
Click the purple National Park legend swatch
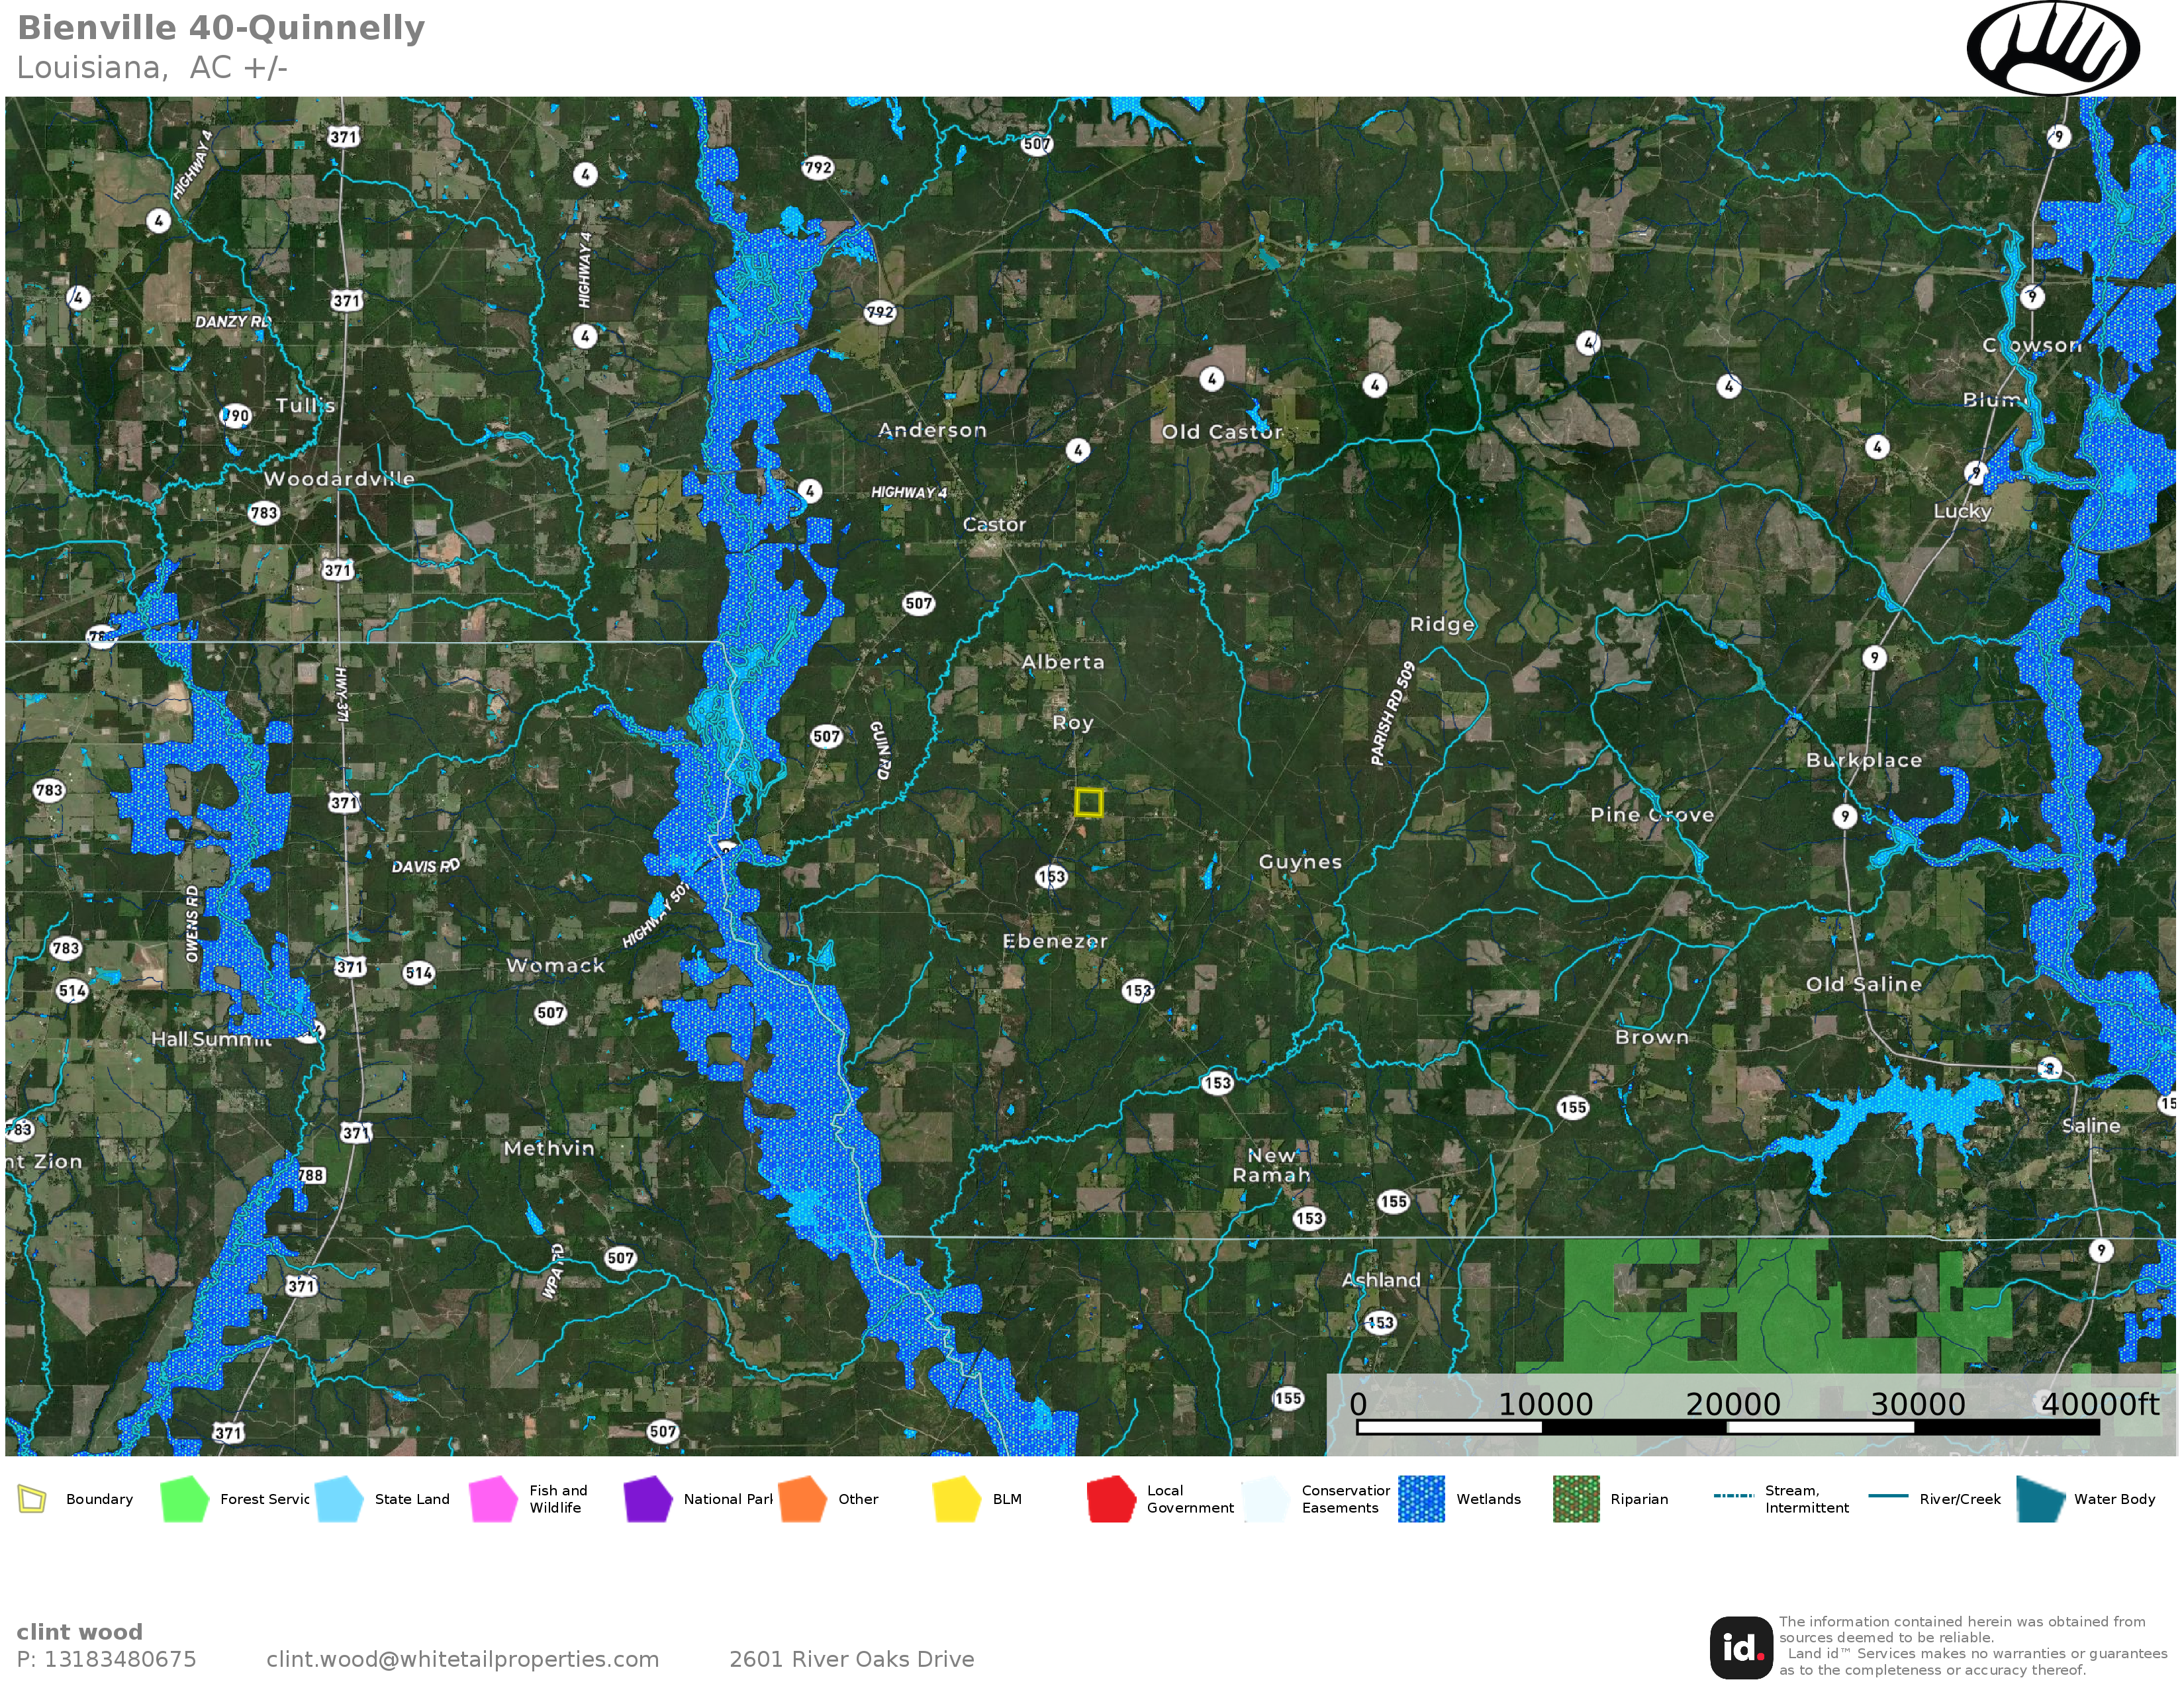click(647, 1499)
